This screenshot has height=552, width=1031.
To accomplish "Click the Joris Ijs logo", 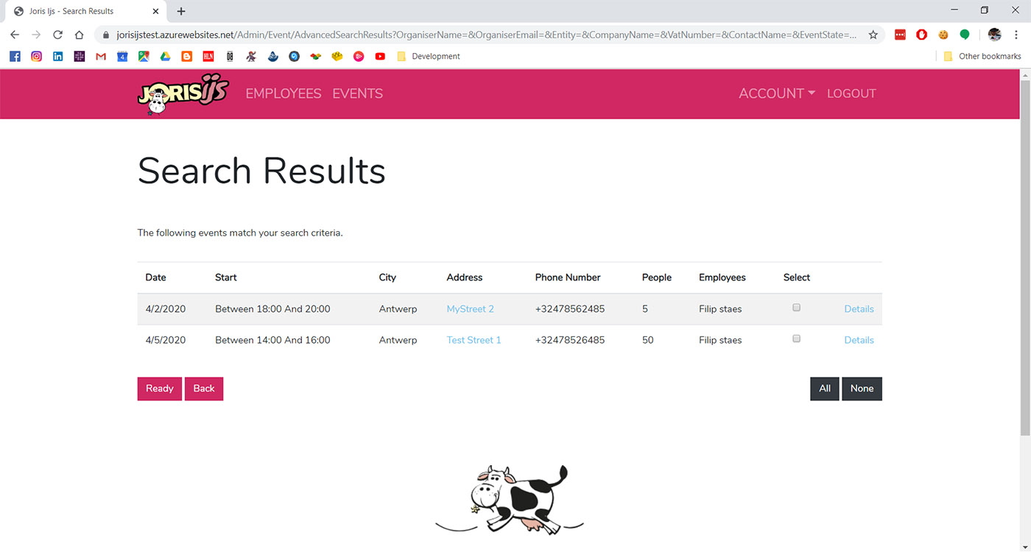I will pos(183,94).
